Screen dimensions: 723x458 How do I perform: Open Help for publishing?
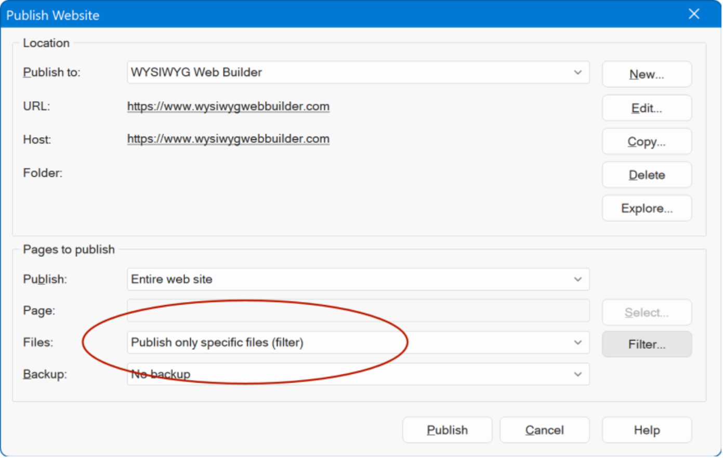click(x=647, y=430)
